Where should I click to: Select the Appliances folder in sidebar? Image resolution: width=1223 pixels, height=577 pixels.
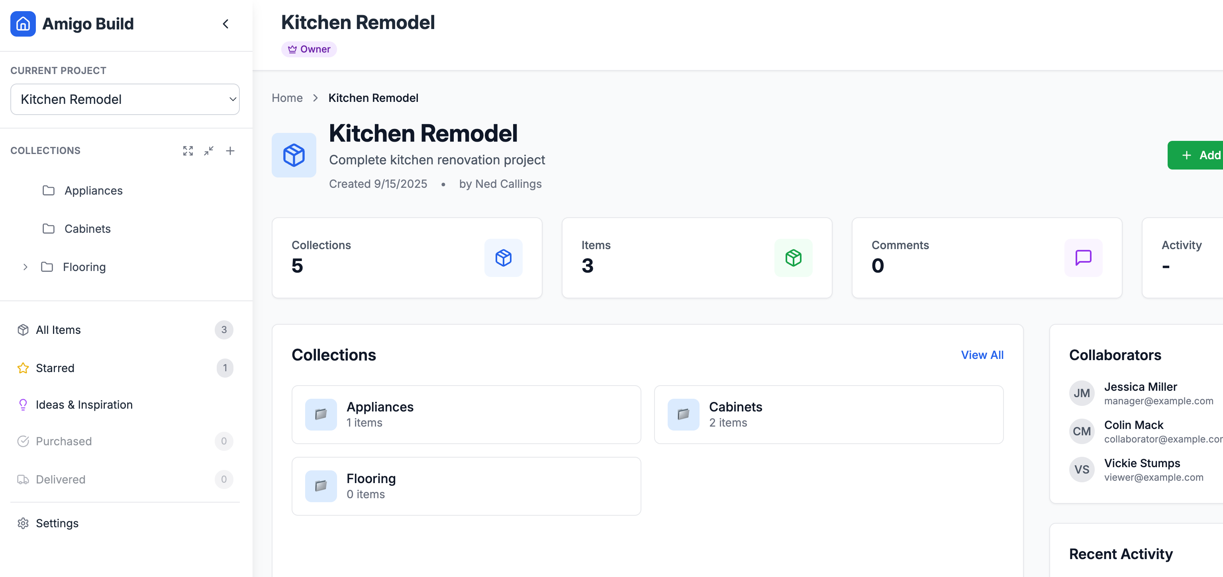pos(94,191)
